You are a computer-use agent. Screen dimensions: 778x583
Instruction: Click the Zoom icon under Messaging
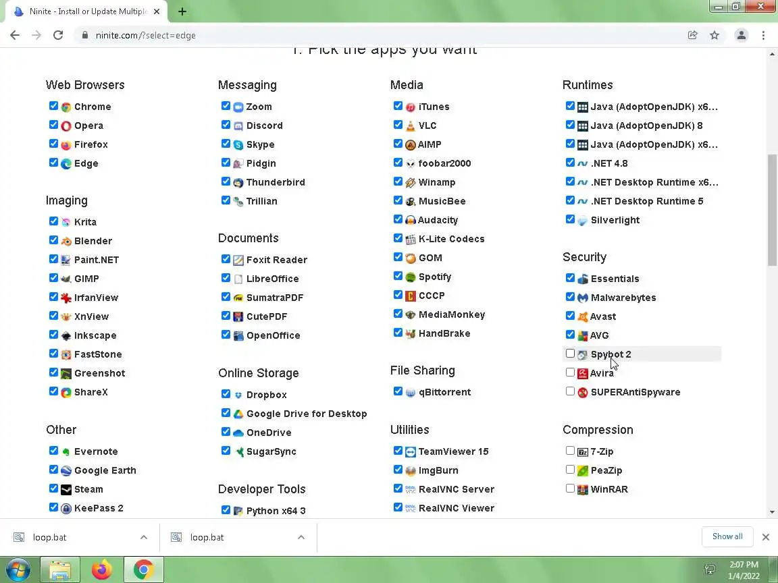tap(238, 107)
